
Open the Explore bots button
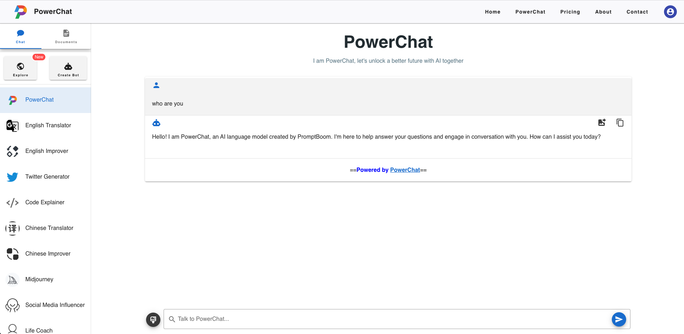coord(20,68)
